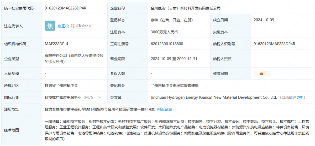Screen dimensions: 315x146
Task: Click the registration number 620123001018800
Action: coord(167,44)
